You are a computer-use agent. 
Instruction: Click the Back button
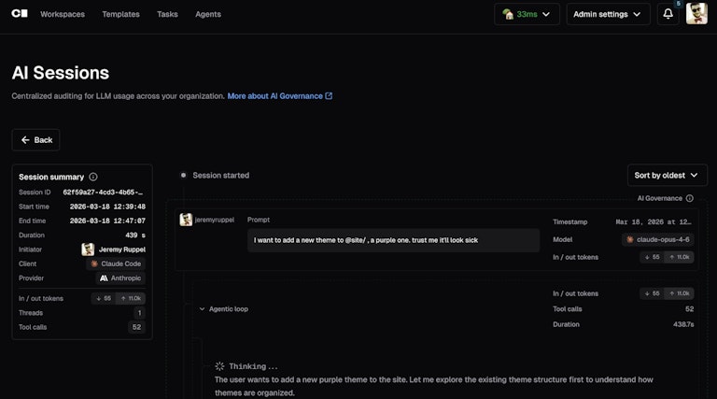36,140
